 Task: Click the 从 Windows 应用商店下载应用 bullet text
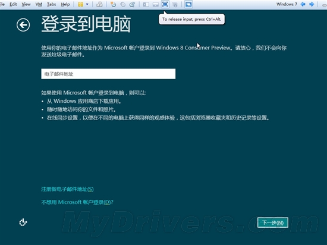point(84,101)
